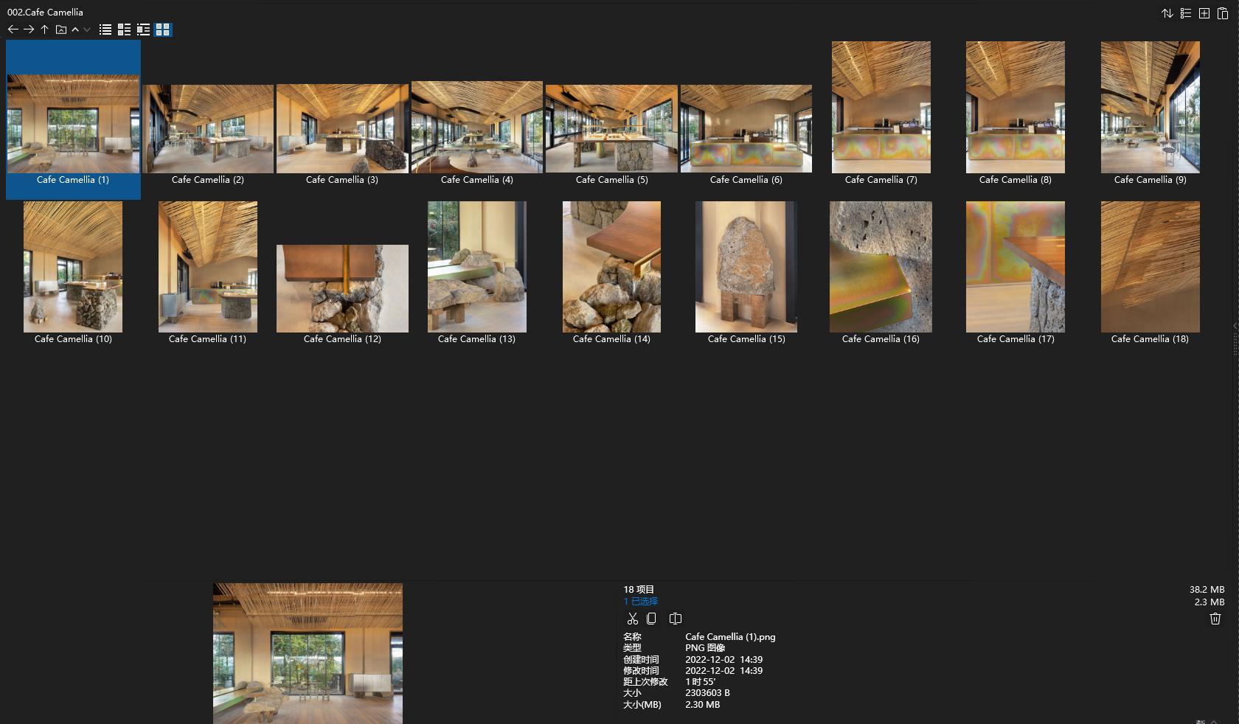Click the new item plus icon
This screenshot has height=724, width=1239.
click(1204, 13)
